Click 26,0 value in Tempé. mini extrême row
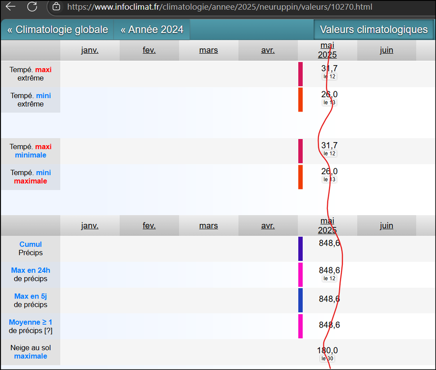This screenshot has height=370, width=436. pos(329,94)
